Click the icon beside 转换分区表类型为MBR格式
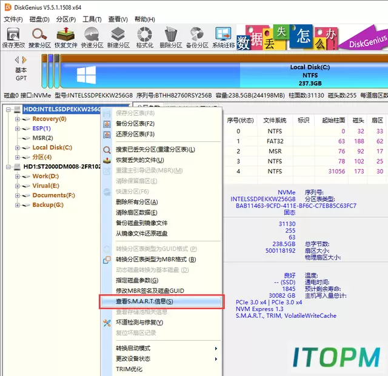Image resolution: width=388 pixels, height=376 pixels. (x=107, y=260)
